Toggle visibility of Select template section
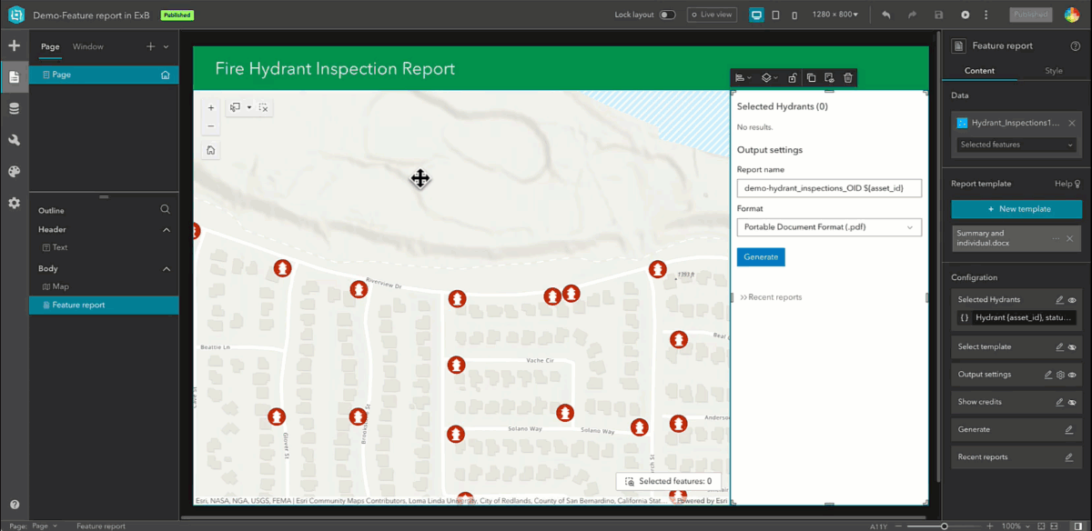Image resolution: width=1092 pixels, height=531 pixels. coord(1072,346)
